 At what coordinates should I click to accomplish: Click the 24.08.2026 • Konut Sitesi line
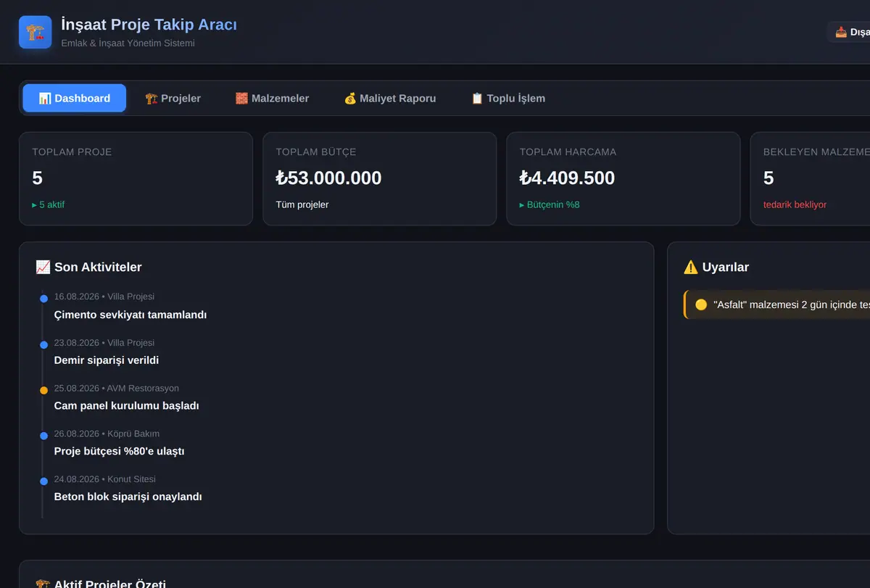[x=105, y=479]
